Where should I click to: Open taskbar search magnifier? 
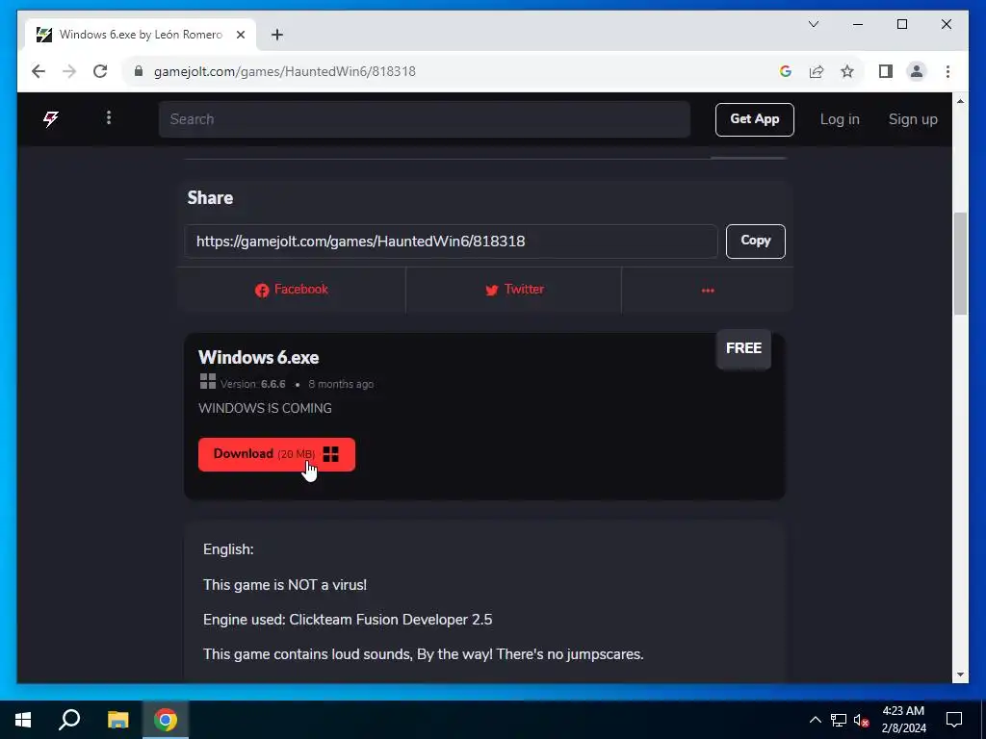pyautogui.click(x=69, y=720)
